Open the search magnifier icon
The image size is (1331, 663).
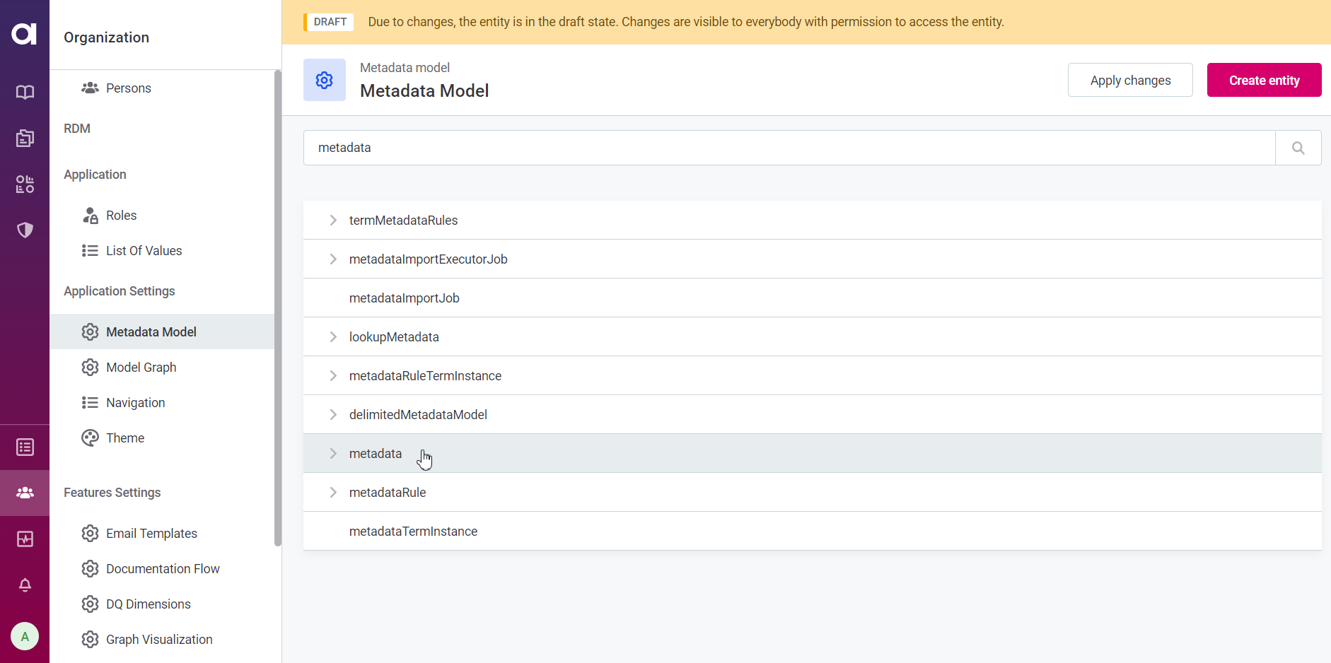[1298, 148]
